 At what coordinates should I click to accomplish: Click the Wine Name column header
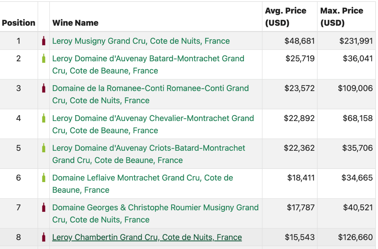tap(75, 23)
